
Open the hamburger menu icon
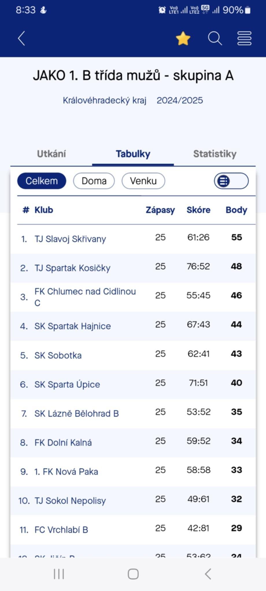pyautogui.click(x=244, y=38)
